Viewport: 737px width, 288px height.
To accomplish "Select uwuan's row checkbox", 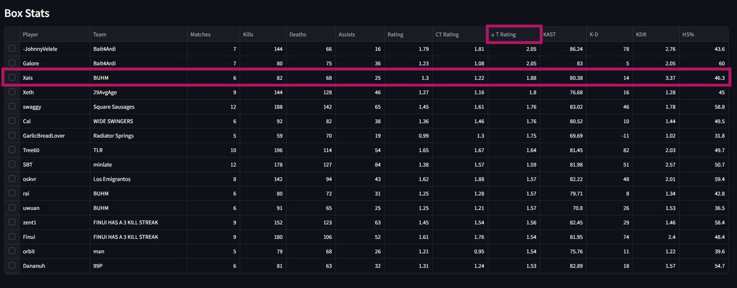I will (12, 208).
